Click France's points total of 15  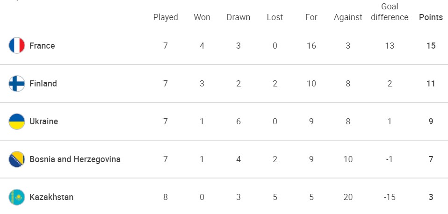tap(431, 46)
